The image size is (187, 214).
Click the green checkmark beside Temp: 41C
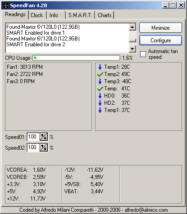pos(100,89)
